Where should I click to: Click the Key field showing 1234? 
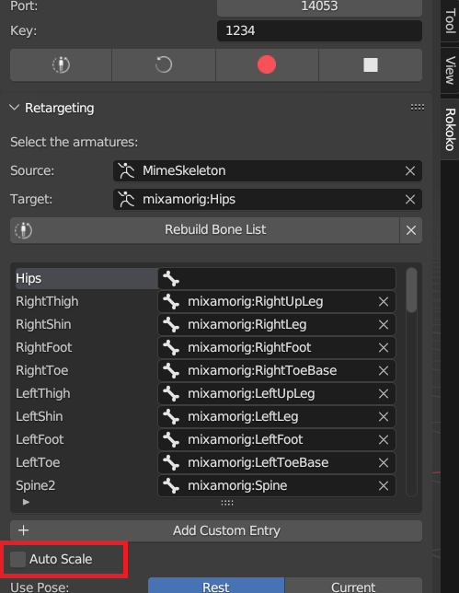click(x=319, y=30)
